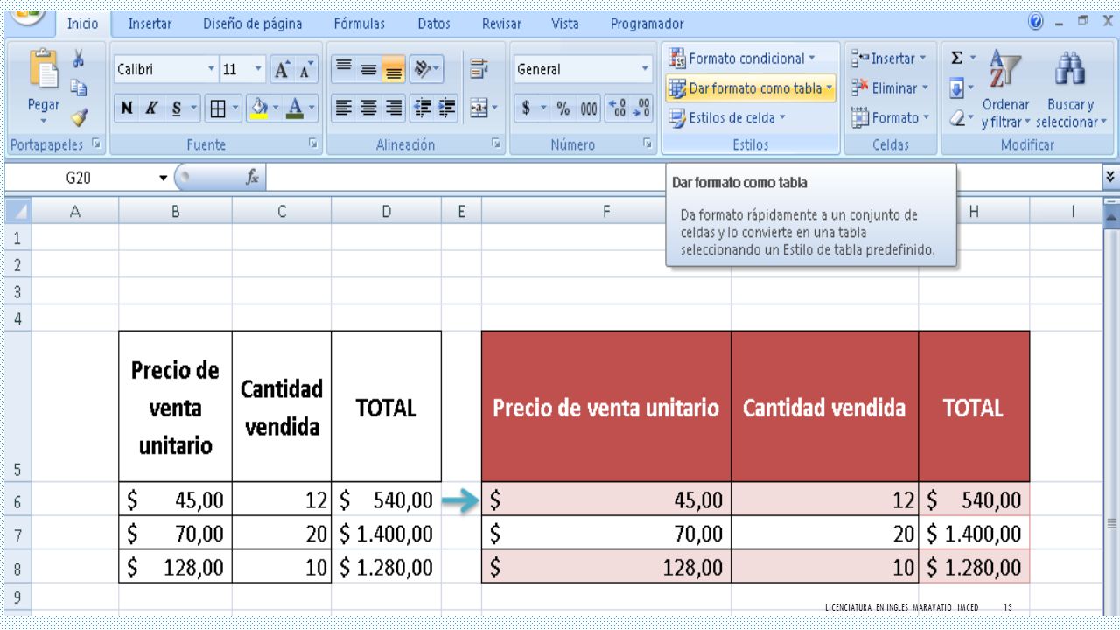Open the font size 11 dropdown
This screenshot has height=630, width=1120.
tap(257, 70)
